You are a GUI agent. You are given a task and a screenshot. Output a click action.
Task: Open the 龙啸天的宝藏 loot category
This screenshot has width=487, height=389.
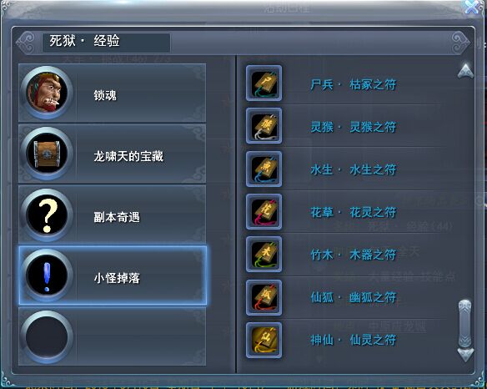tap(112, 154)
